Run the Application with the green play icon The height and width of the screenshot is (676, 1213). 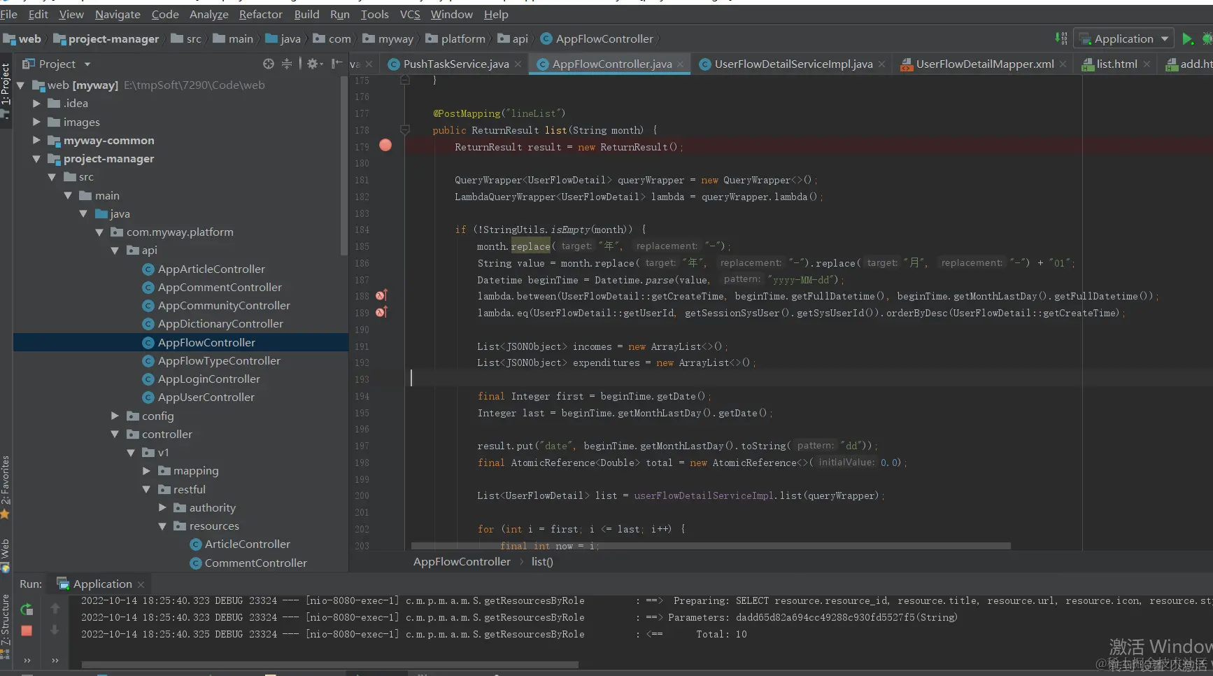click(1187, 38)
